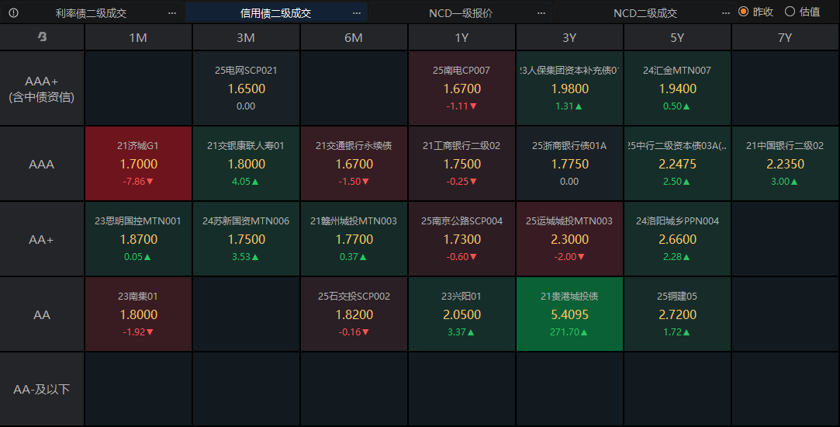Open the ellipsis menu beside NCD一级报价

click(x=541, y=12)
